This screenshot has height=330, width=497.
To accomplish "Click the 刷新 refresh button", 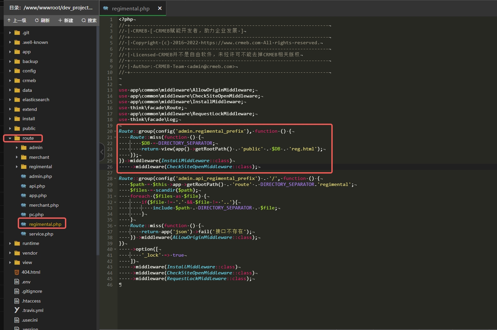I will [42, 20].
